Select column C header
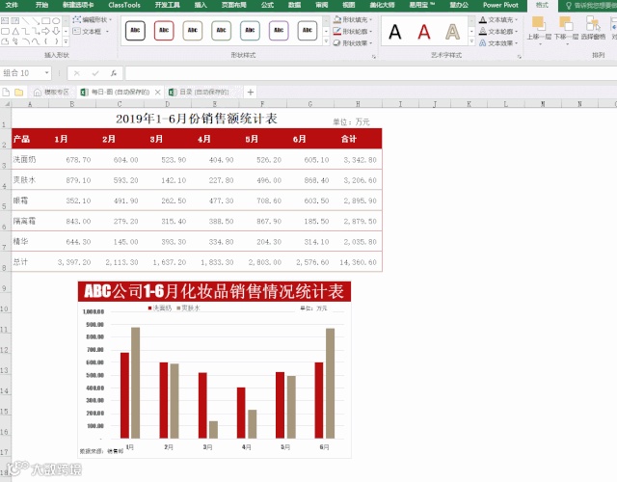The width and height of the screenshot is (617, 482). tap(120, 104)
